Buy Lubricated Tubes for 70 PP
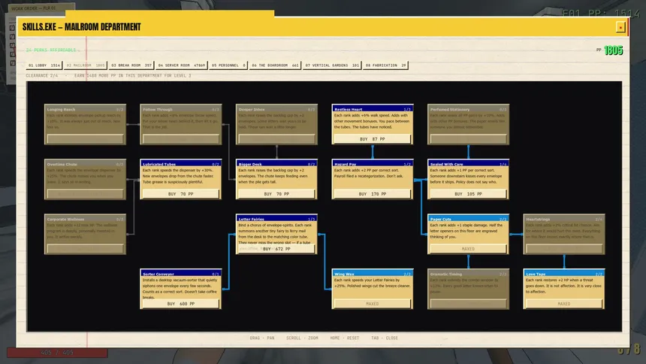Screen dimensions: 646x364 coord(180,193)
